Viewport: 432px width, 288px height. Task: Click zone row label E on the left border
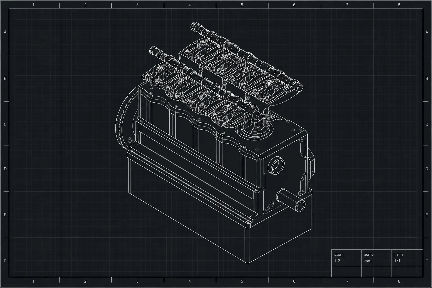(x=5, y=215)
